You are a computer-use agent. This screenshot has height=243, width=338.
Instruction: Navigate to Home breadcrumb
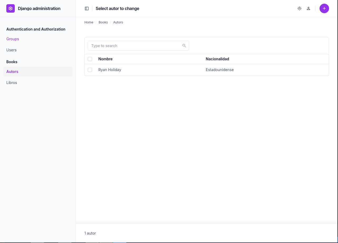[89, 22]
